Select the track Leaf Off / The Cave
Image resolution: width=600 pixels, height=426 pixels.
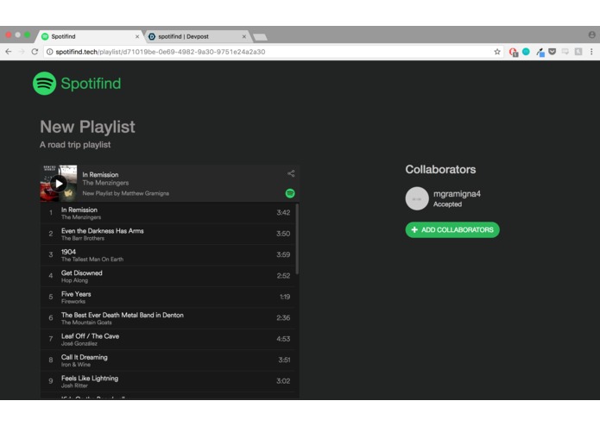coord(167,339)
